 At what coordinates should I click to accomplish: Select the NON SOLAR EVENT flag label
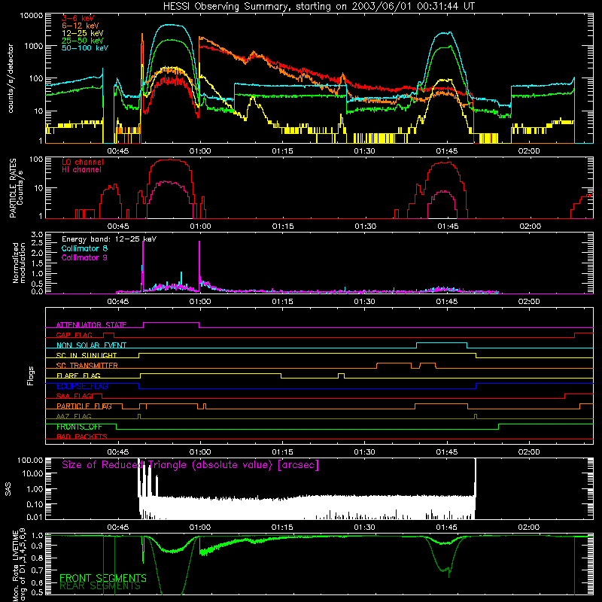91,345
